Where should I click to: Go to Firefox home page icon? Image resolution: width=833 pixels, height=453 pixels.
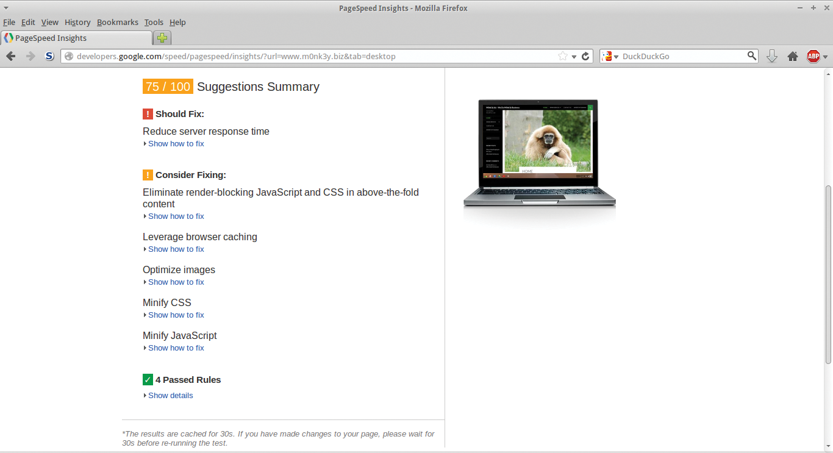(793, 56)
